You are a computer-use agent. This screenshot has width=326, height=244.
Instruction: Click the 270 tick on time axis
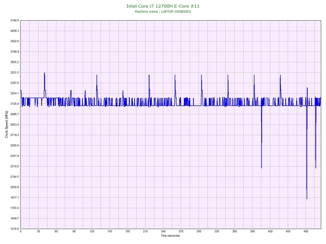tap(181, 231)
